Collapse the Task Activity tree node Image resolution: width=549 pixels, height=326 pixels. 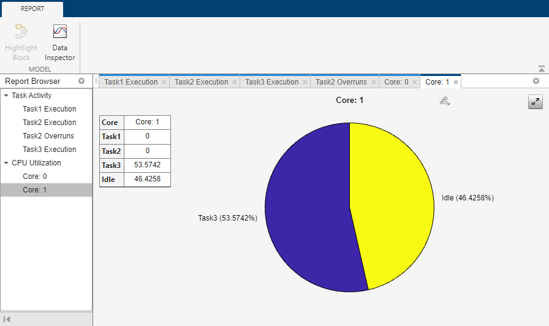point(6,96)
